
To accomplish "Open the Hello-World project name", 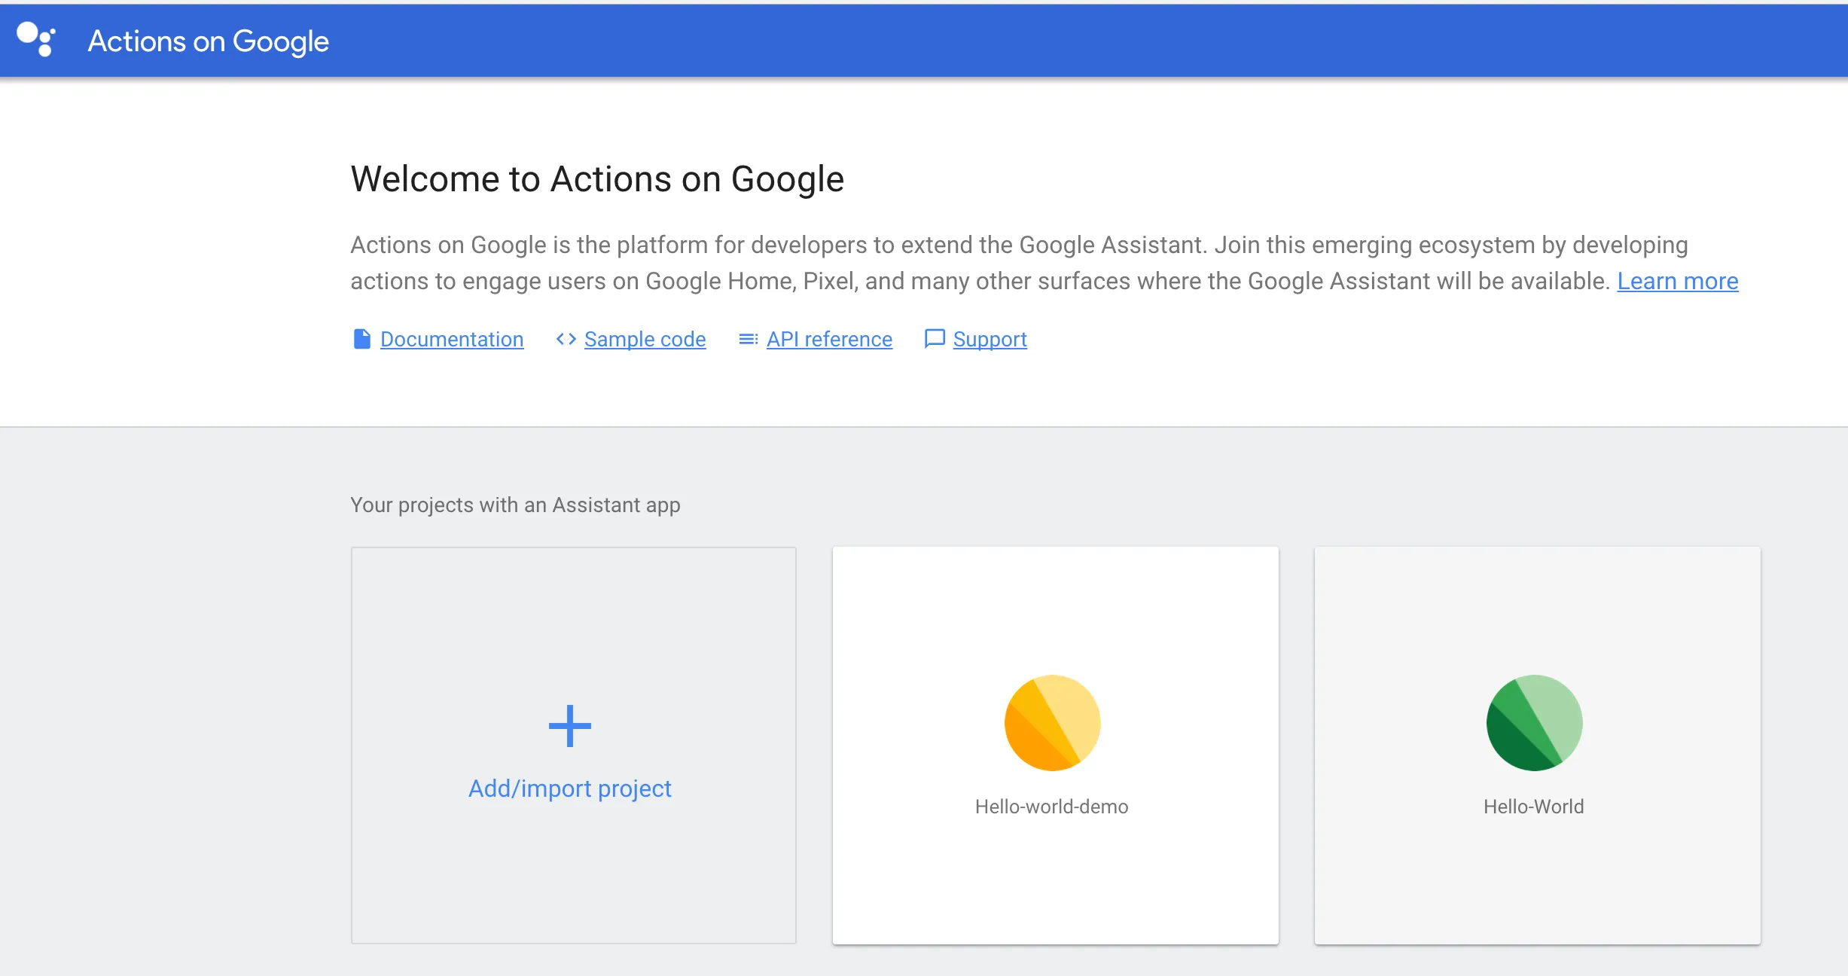I will point(1533,807).
